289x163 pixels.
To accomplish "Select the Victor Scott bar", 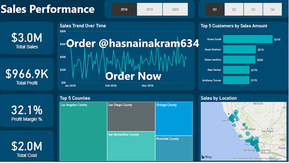I will click(248, 39).
